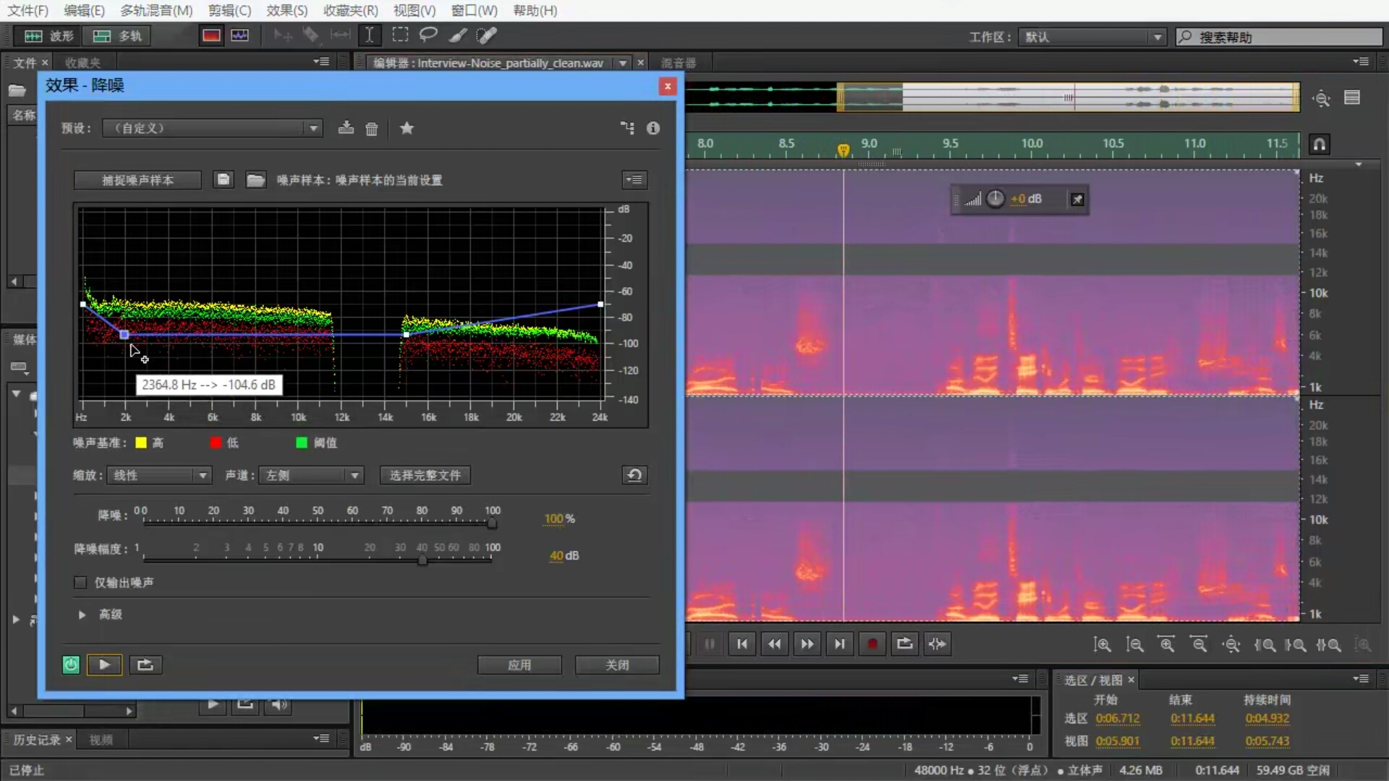
Task: Click the Record button
Action: 872,644
